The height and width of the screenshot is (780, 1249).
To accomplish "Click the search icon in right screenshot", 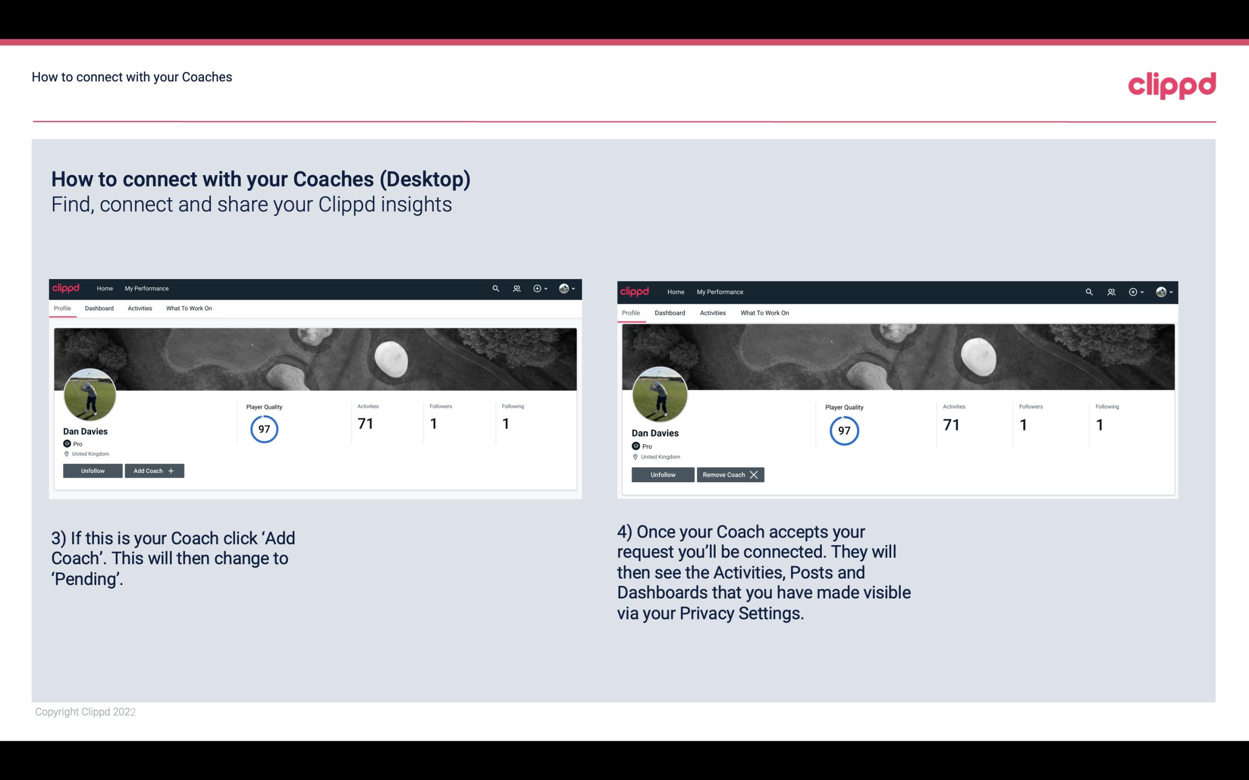I will pyautogui.click(x=1088, y=291).
